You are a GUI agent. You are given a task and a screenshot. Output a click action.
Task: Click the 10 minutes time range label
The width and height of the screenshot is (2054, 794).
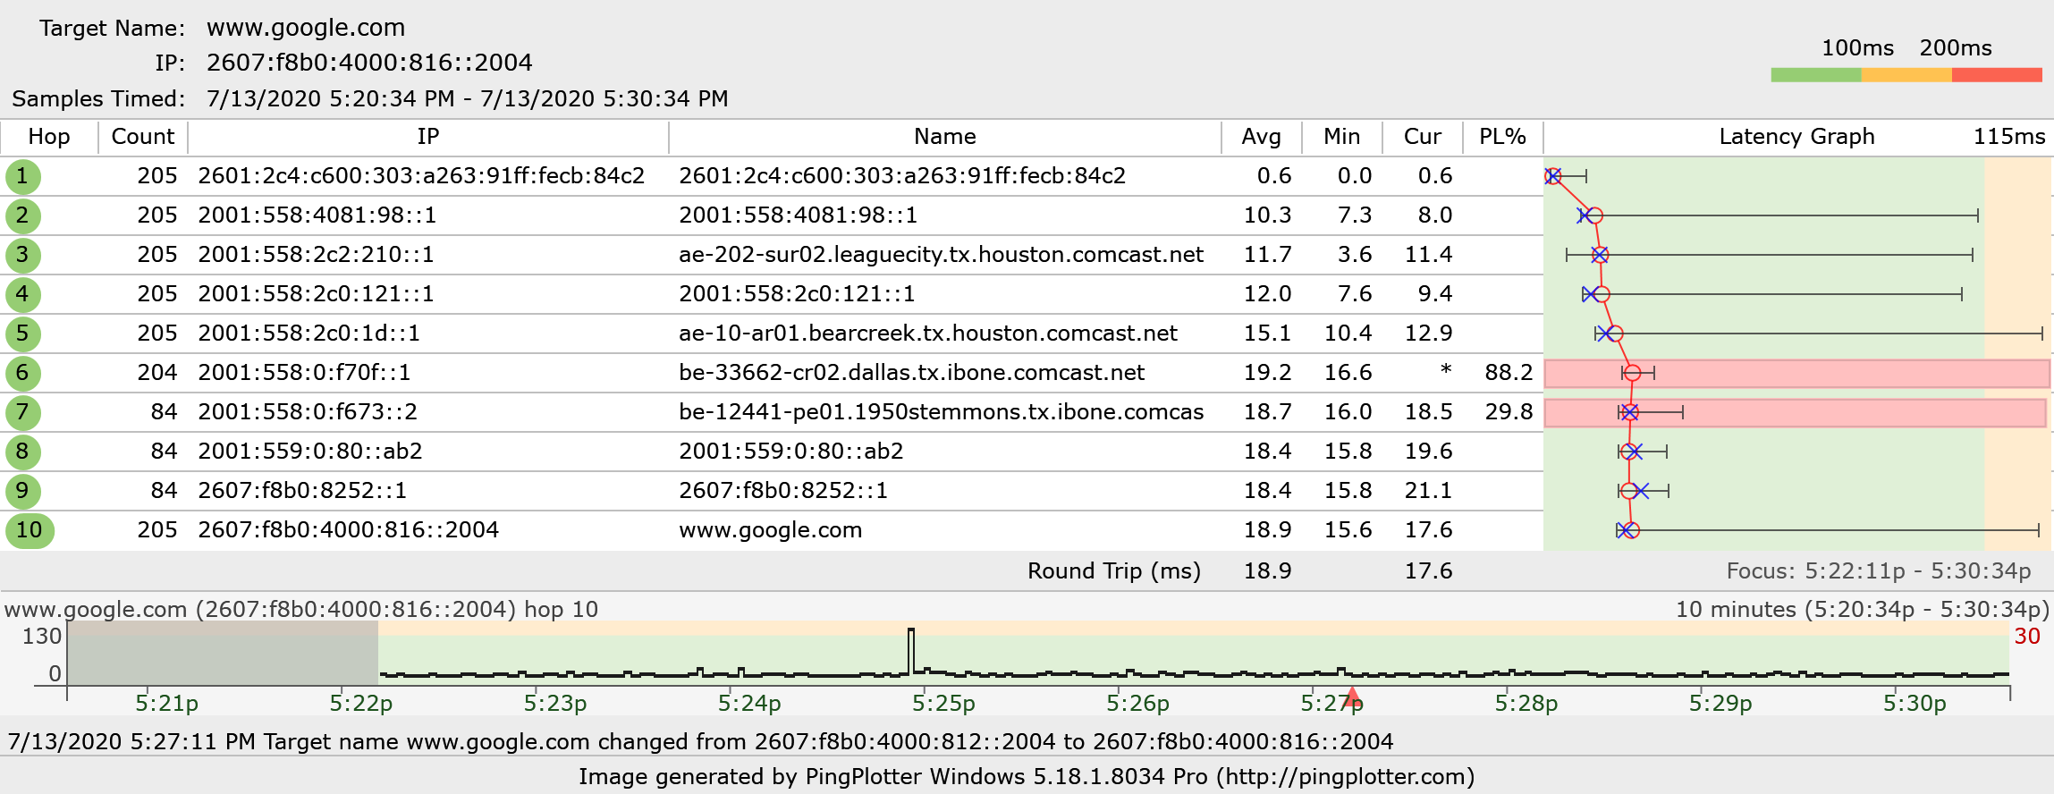[x=1862, y=610]
